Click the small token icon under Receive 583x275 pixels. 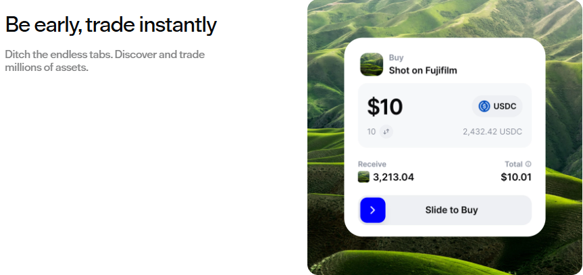click(x=364, y=177)
